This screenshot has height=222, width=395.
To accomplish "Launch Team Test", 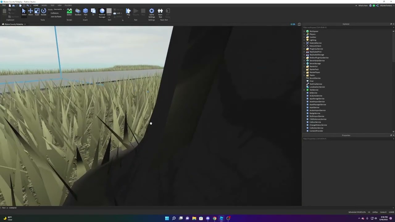I will click(160, 13).
